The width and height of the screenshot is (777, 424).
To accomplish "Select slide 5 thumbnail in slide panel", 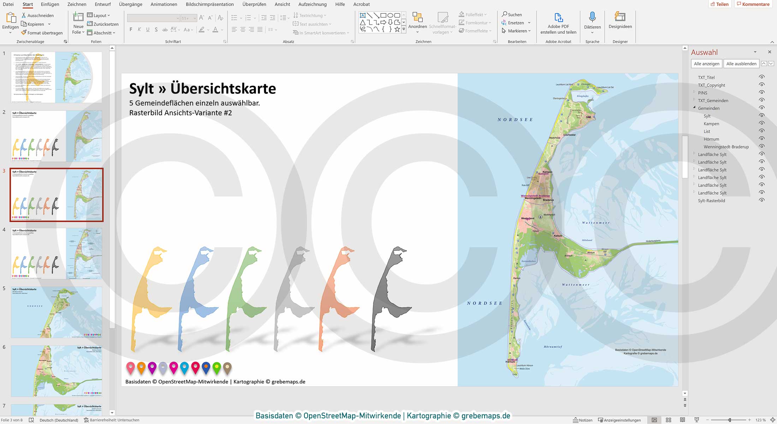I will [x=56, y=312].
